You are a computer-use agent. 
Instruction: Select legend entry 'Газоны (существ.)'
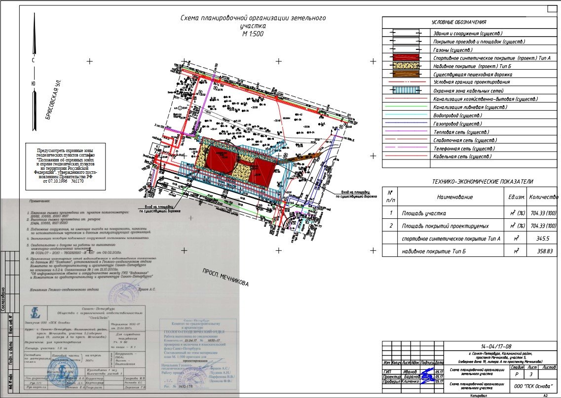pos(452,50)
